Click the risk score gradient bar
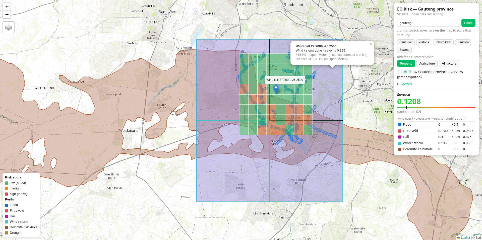 tap(436, 107)
